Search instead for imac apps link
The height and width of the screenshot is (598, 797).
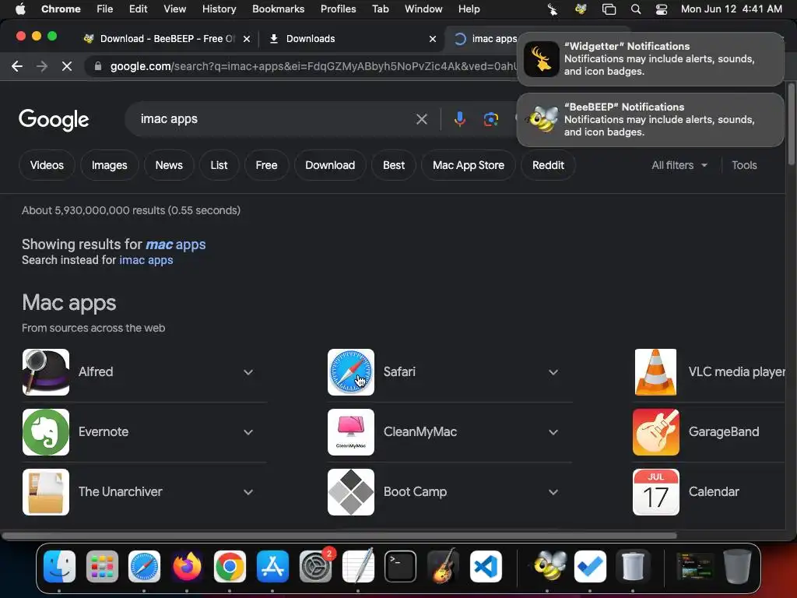tap(146, 260)
